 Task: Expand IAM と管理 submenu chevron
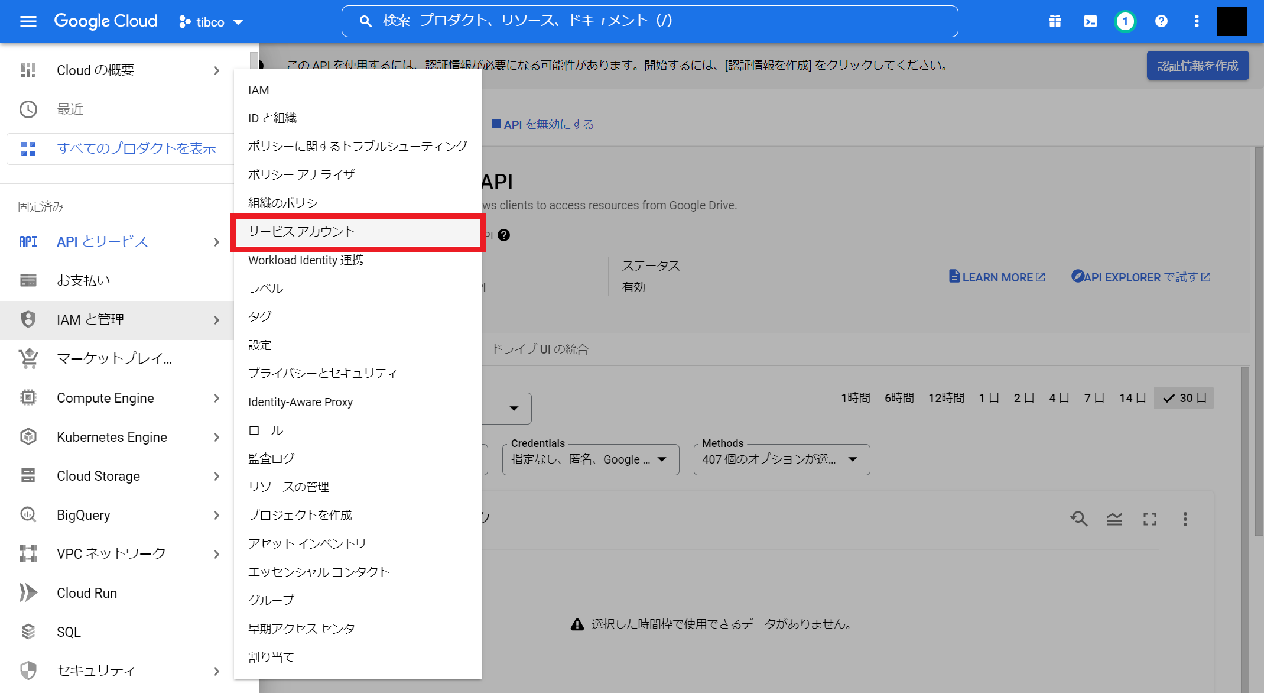pyautogui.click(x=216, y=320)
